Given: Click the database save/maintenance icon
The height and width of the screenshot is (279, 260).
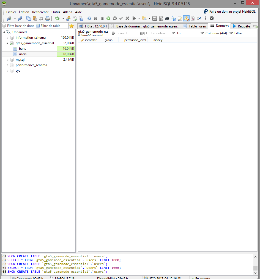Looking at the screenshot, I should click(x=81, y=18).
